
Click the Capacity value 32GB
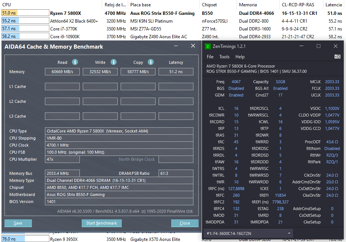(x=280, y=82)
